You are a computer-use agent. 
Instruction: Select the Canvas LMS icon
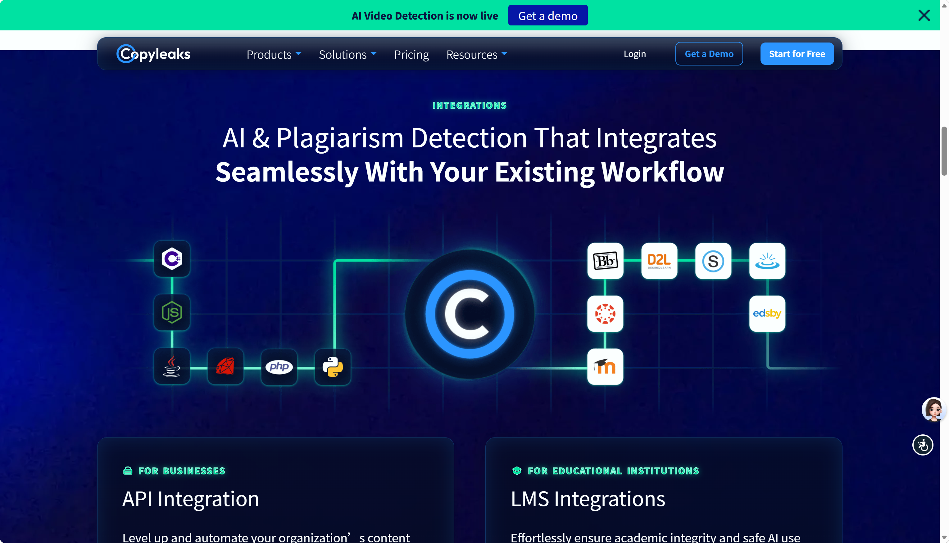tap(605, 314)
